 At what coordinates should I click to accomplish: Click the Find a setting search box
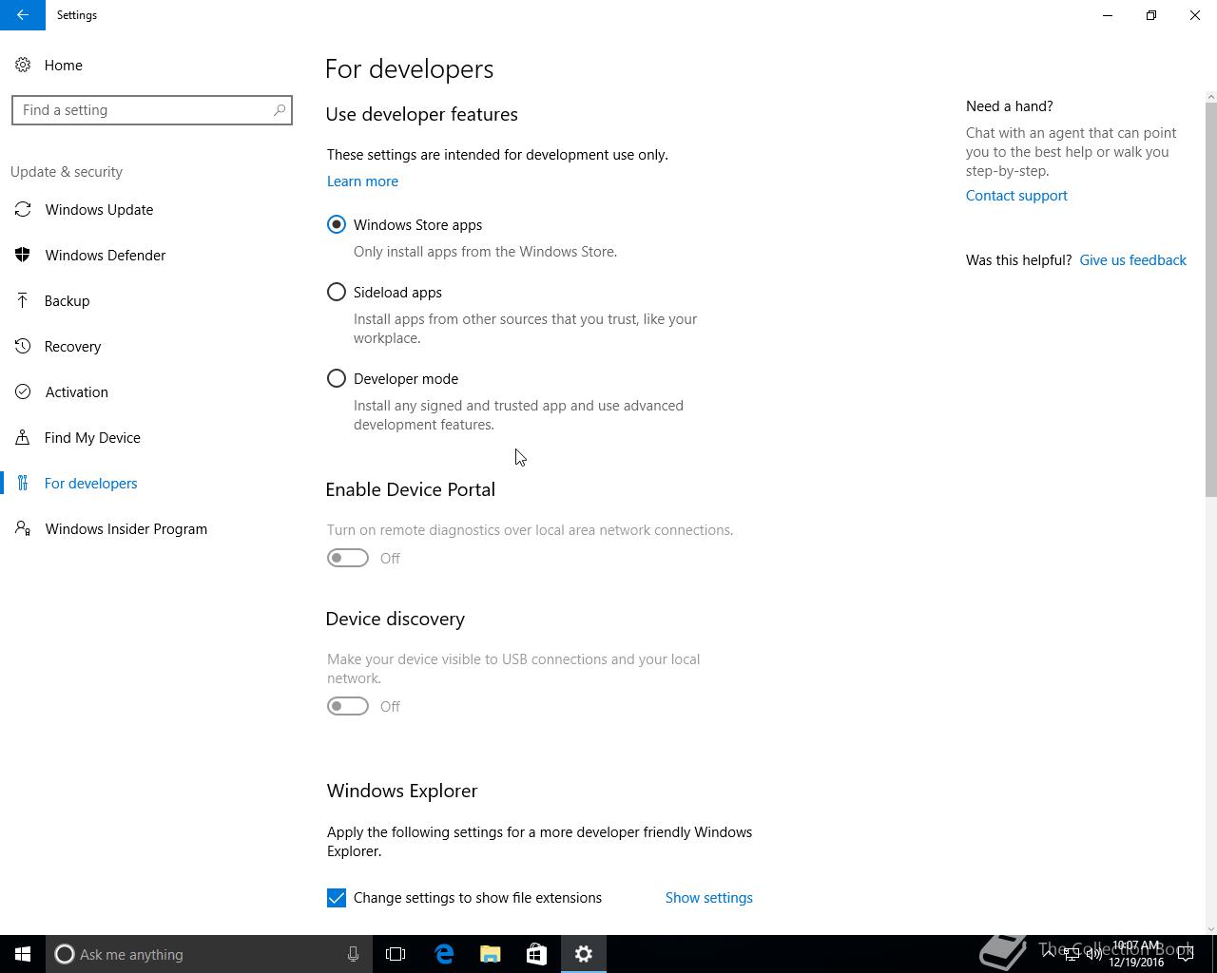click(152, 110)
